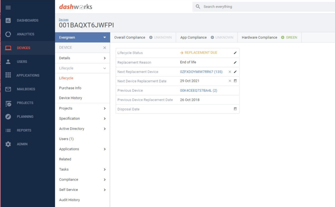Collapse the Lifecycle section chevron

click(x=105, y=68)
